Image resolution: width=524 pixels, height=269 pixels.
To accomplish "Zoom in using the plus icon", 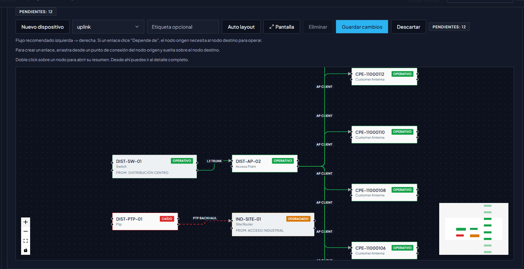I will [x=25, y=222].
